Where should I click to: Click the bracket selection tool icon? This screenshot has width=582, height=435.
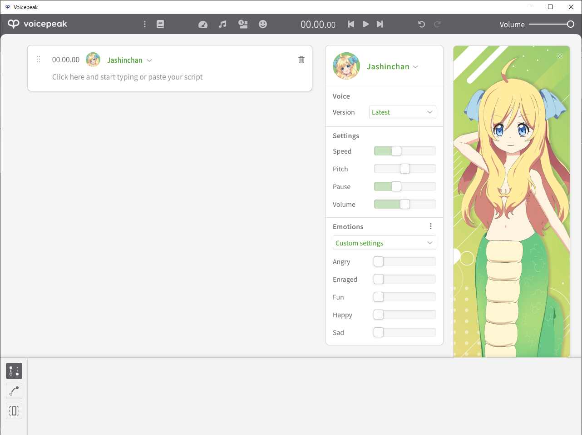point(14,411)
